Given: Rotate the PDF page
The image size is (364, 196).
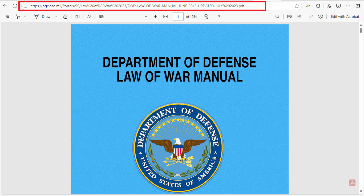Looking at the screenshot, I should coord(206,17).
